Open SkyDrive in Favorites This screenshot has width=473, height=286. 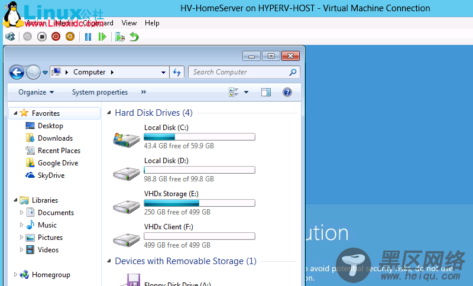coord(51,175)
